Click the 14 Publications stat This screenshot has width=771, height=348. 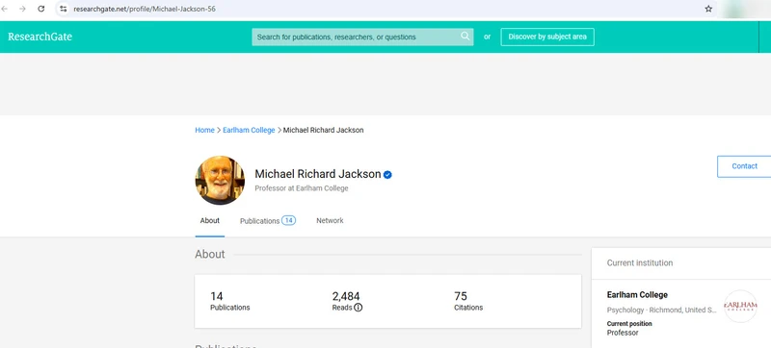point(229,301)
